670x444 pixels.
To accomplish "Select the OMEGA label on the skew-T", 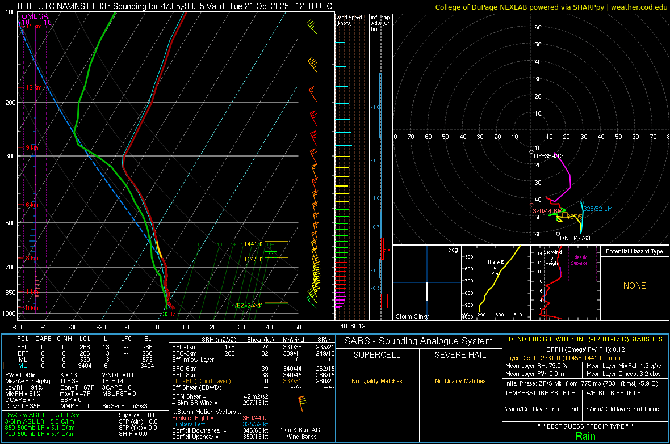I will pos(35,16).
